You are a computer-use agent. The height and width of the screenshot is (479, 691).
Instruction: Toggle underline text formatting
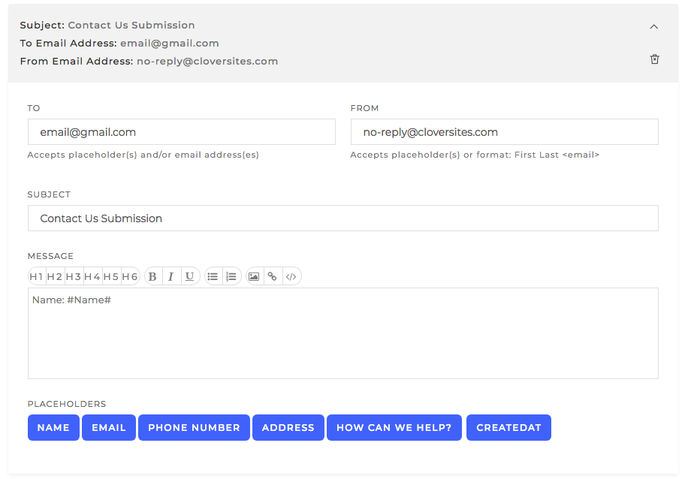[189, 276]
